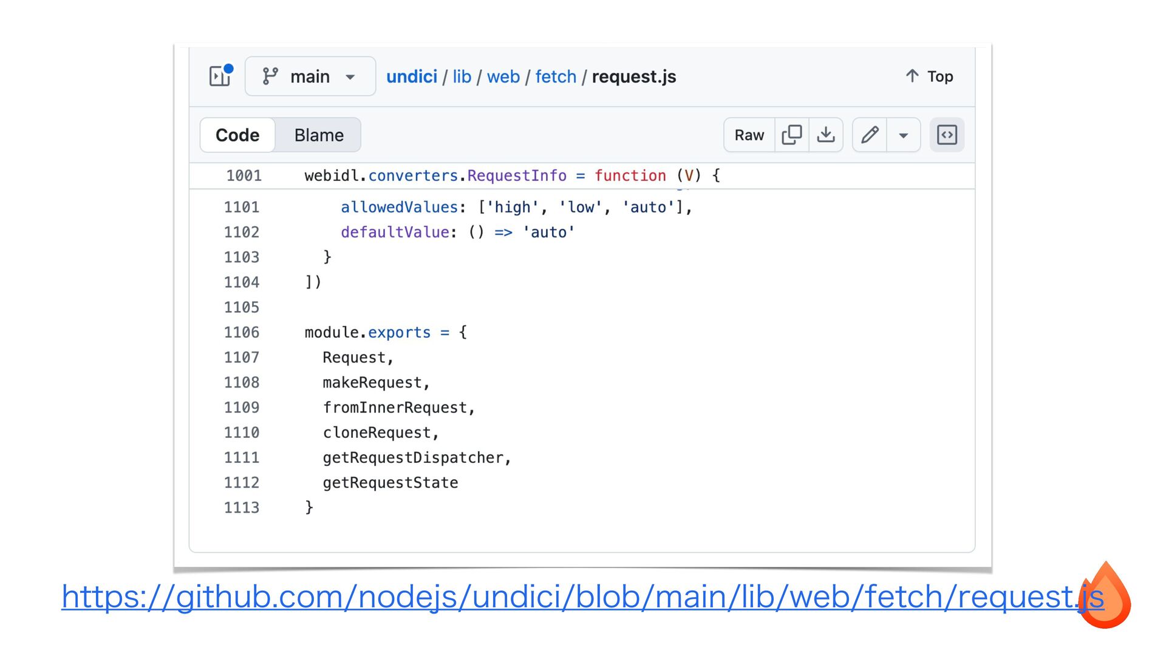Copy raw file contents icon
This screenshot has height=656, width=1166.
coord(791,135)
